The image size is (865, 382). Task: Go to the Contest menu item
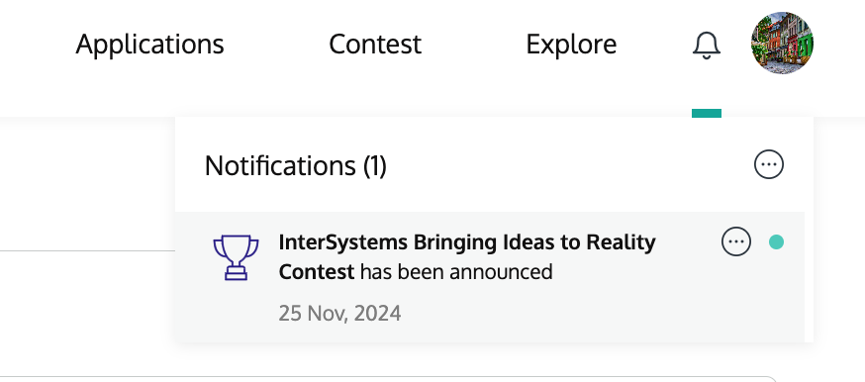[x=375, y=45]
